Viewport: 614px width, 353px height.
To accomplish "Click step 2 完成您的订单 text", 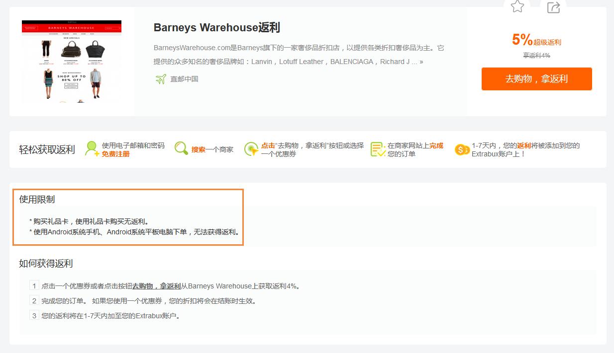I will point(149,301).
